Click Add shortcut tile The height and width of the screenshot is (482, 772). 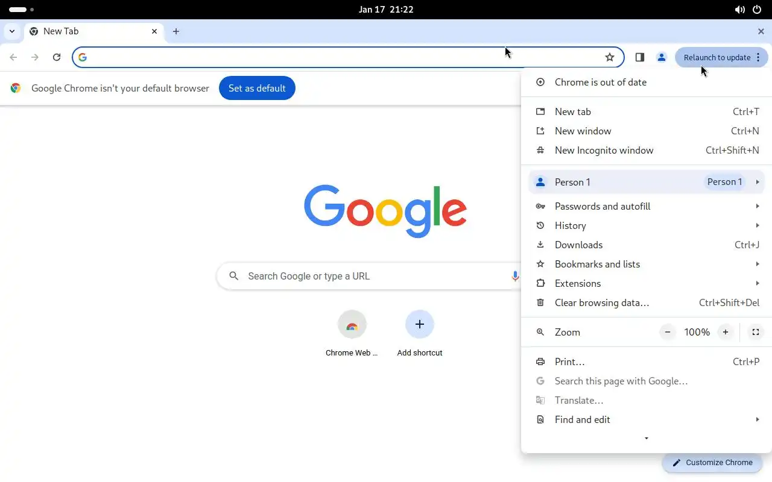pos(420,333)
